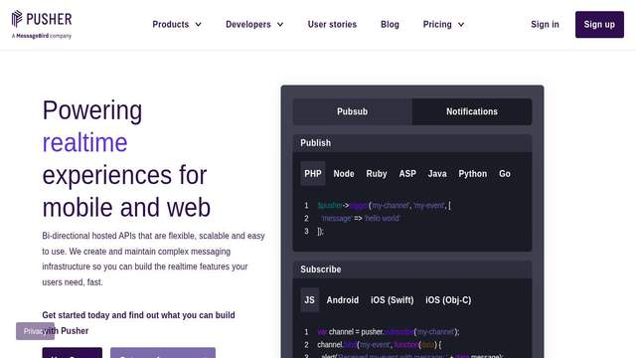Select the Go publish tab
Viewport: 636px width, 358px height.
point(505,174)
